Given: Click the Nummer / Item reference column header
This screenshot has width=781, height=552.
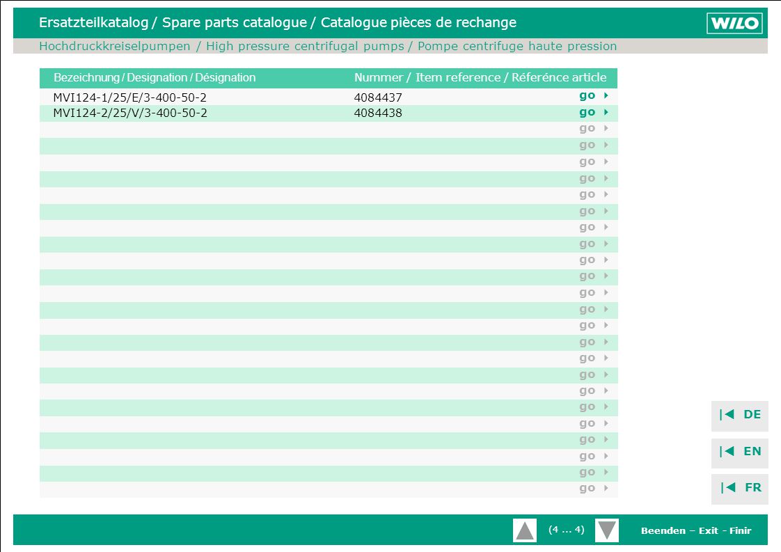Looking at the screenshot, I should tap(480, 78).
